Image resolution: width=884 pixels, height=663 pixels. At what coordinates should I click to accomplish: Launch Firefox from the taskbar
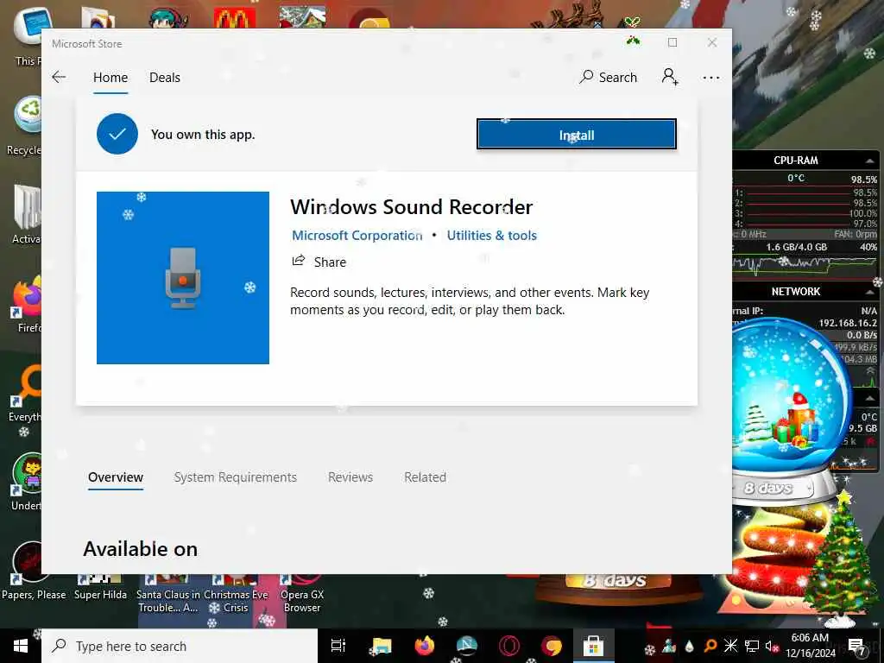(425, 646)
